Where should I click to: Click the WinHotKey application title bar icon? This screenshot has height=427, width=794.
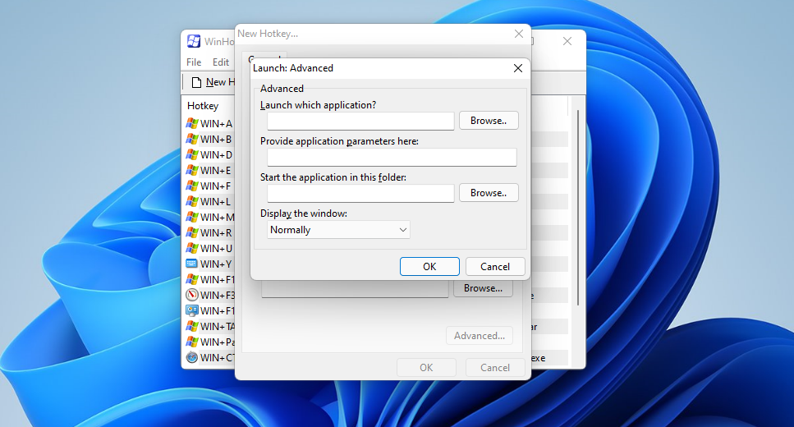[x=194, y=41]
